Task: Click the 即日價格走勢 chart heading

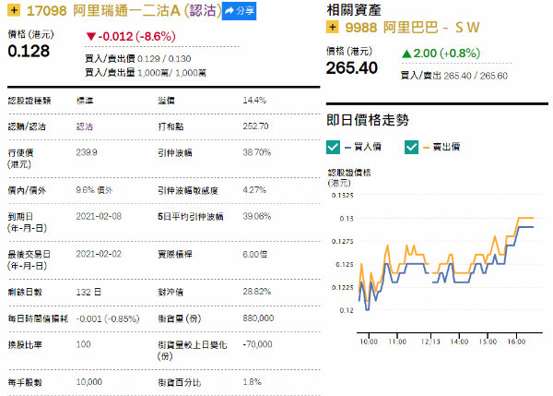Action: (x=368, y=120)
